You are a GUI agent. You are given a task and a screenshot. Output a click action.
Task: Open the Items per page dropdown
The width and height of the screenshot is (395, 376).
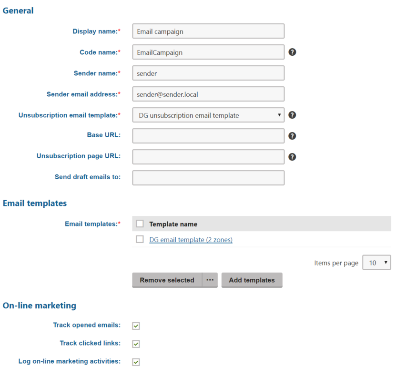[376, 263]
